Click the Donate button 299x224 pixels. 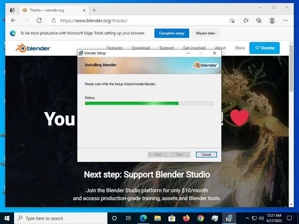[x=265, y=48]
